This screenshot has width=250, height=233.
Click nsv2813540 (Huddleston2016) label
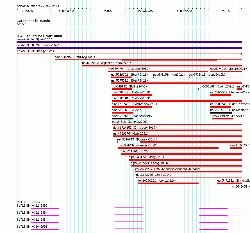pos(134,104)
